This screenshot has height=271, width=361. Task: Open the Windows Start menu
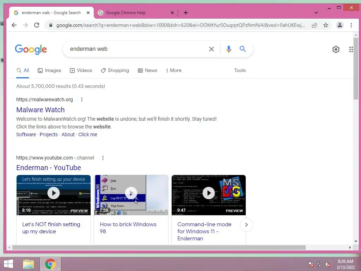click(8, 264)
